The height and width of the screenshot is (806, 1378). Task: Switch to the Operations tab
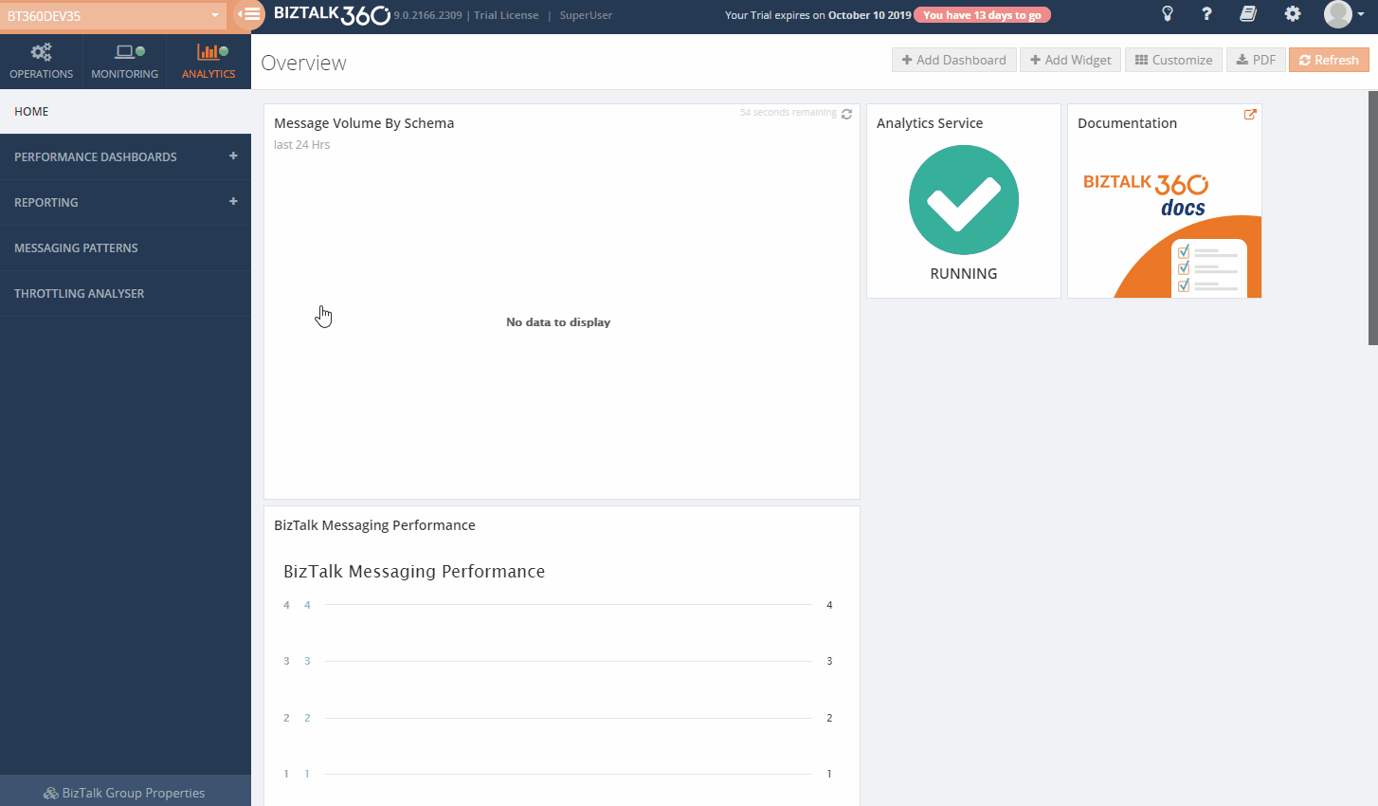tap(41, 62)
